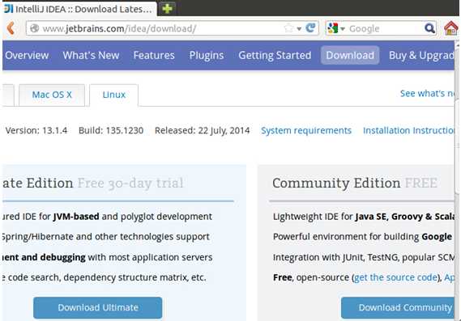The width and height of the screenshot is (461, 321).
Task: Click the JVM-based bold text
Action: coord(76,217)
